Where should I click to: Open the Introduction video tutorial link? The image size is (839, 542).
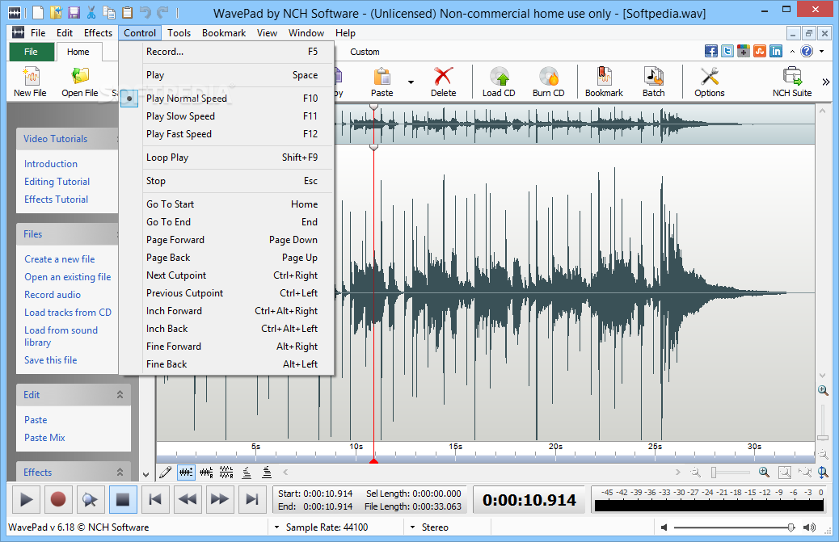[51, 163]
